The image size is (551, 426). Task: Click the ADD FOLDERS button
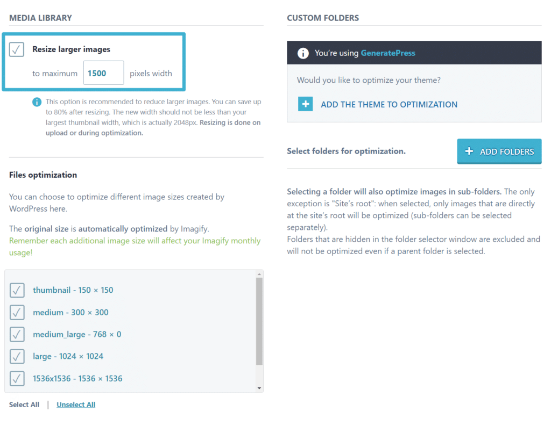point(499,151)
